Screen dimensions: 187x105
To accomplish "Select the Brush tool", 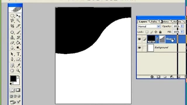I will 18,32.
